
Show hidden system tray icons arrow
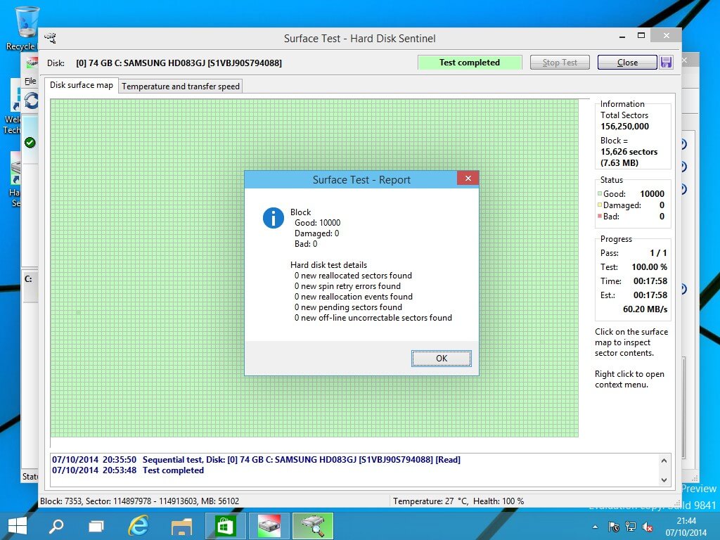(595, 527)
